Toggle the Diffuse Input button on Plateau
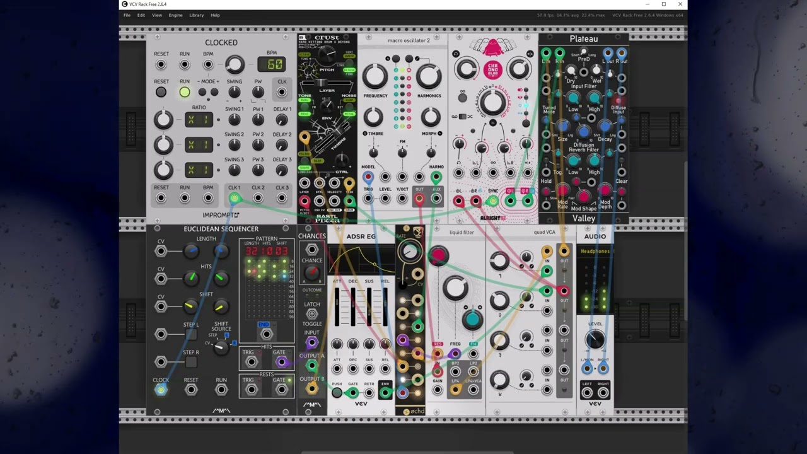The width and height of the screenshot is (807, 454). click(618, 100)
